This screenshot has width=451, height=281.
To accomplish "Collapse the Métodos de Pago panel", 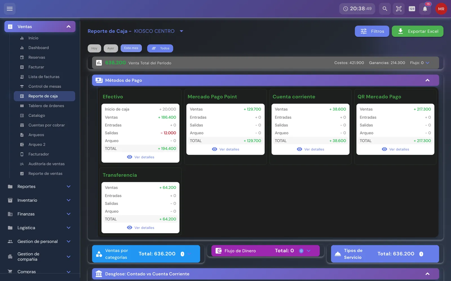I will coord(427,80).
